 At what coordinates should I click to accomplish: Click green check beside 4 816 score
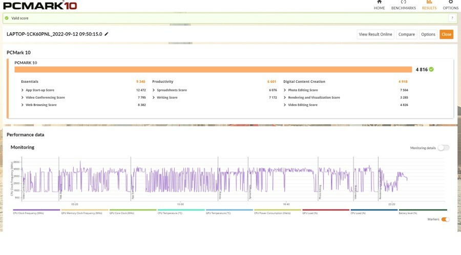431,69
